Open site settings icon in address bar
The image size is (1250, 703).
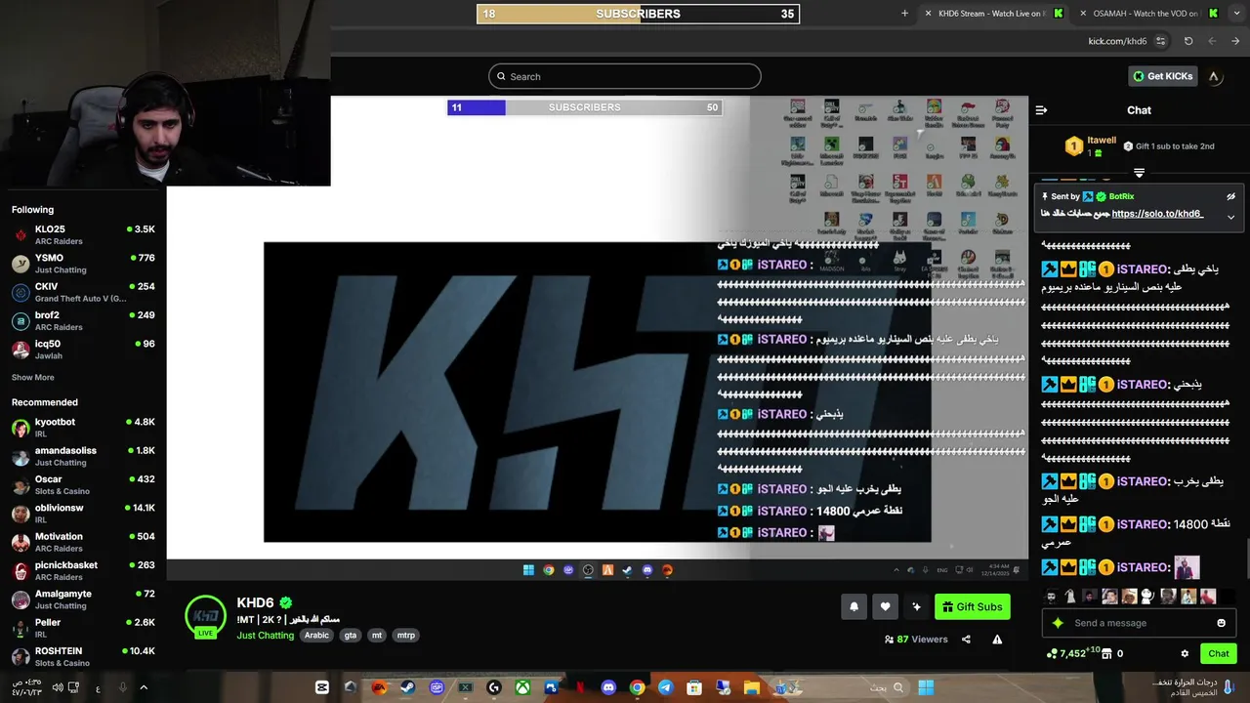pos(1160,41)
